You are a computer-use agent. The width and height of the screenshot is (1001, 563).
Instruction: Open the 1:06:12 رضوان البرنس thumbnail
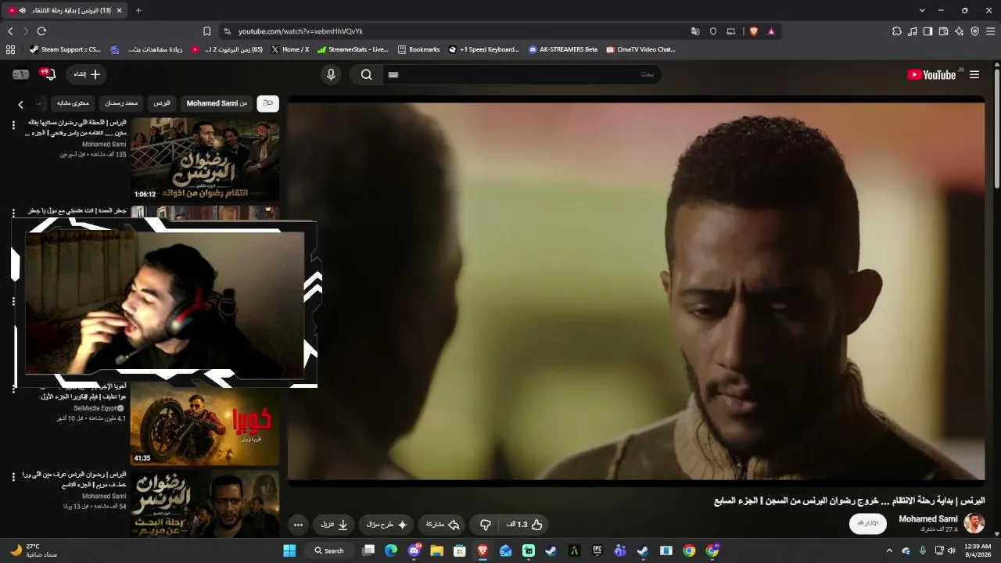[x=205, y=159]
